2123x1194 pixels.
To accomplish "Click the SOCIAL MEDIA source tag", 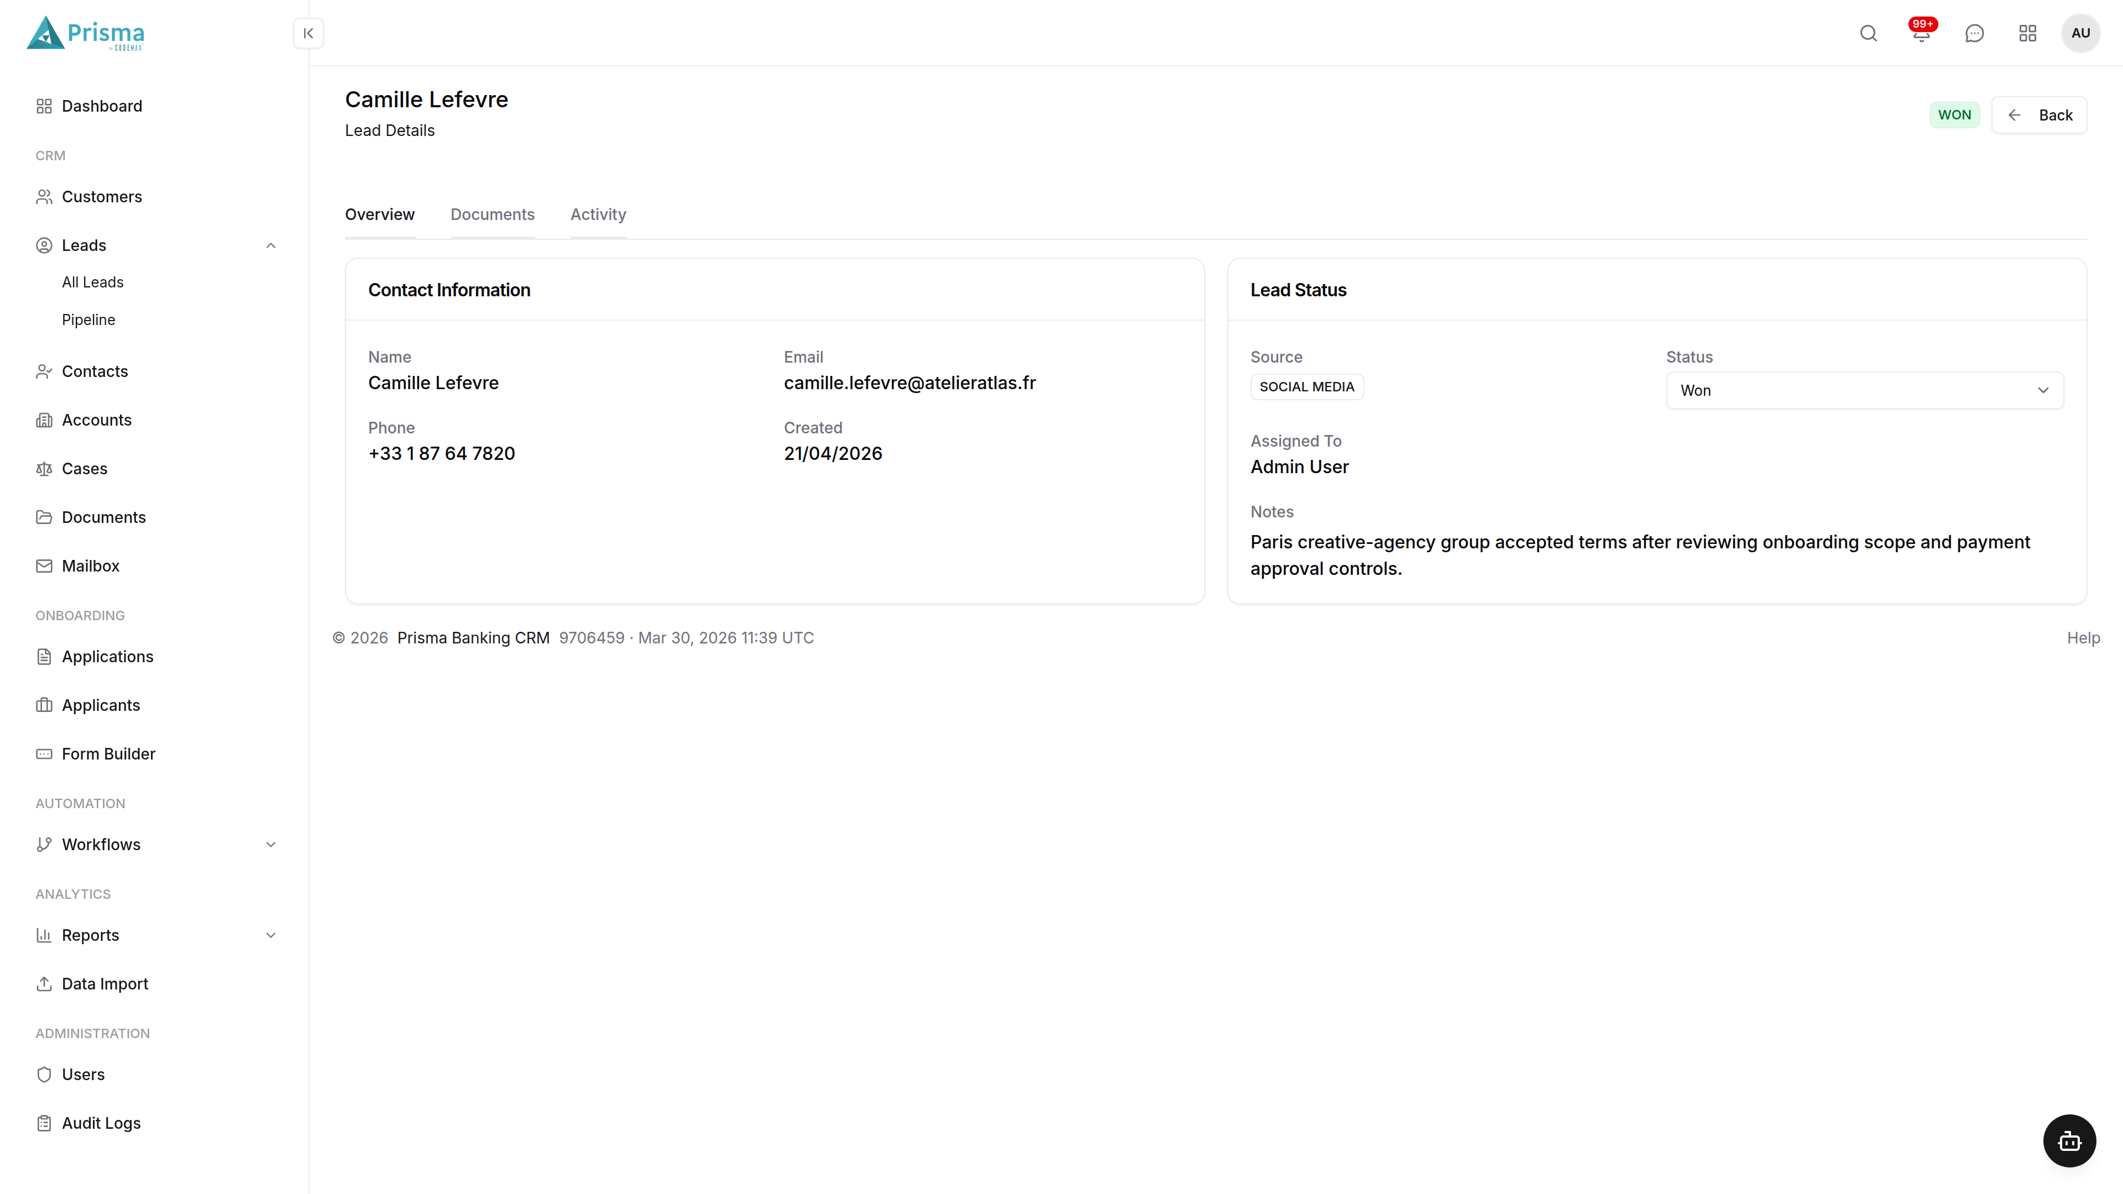I will 1306,387.
